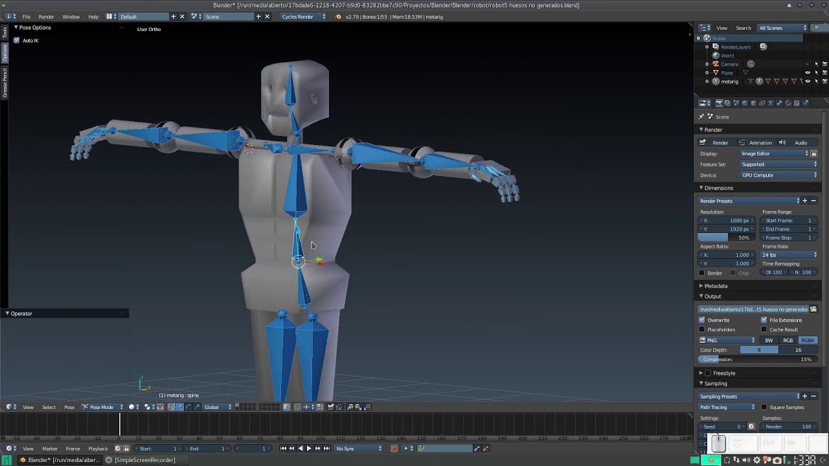Image resolution: width=829 pixels, height=466 pixels.
Task: Open the World properties tab icon
Action: coord(745,103)
